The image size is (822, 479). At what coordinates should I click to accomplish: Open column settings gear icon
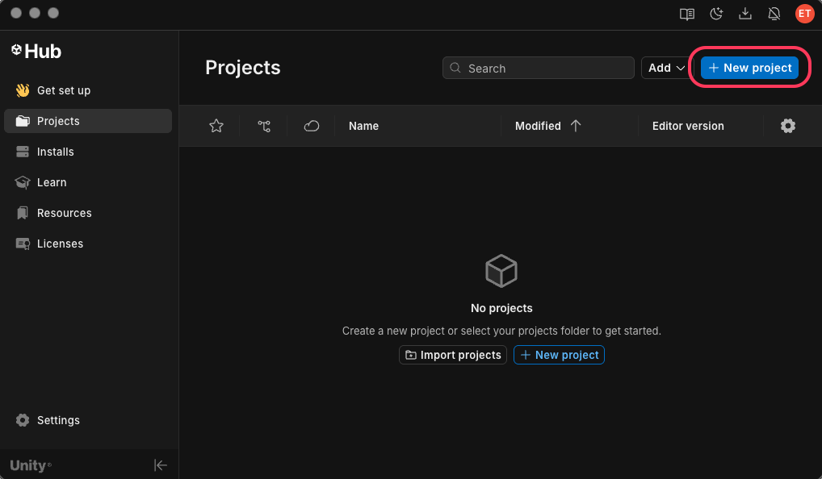point(788,126)
